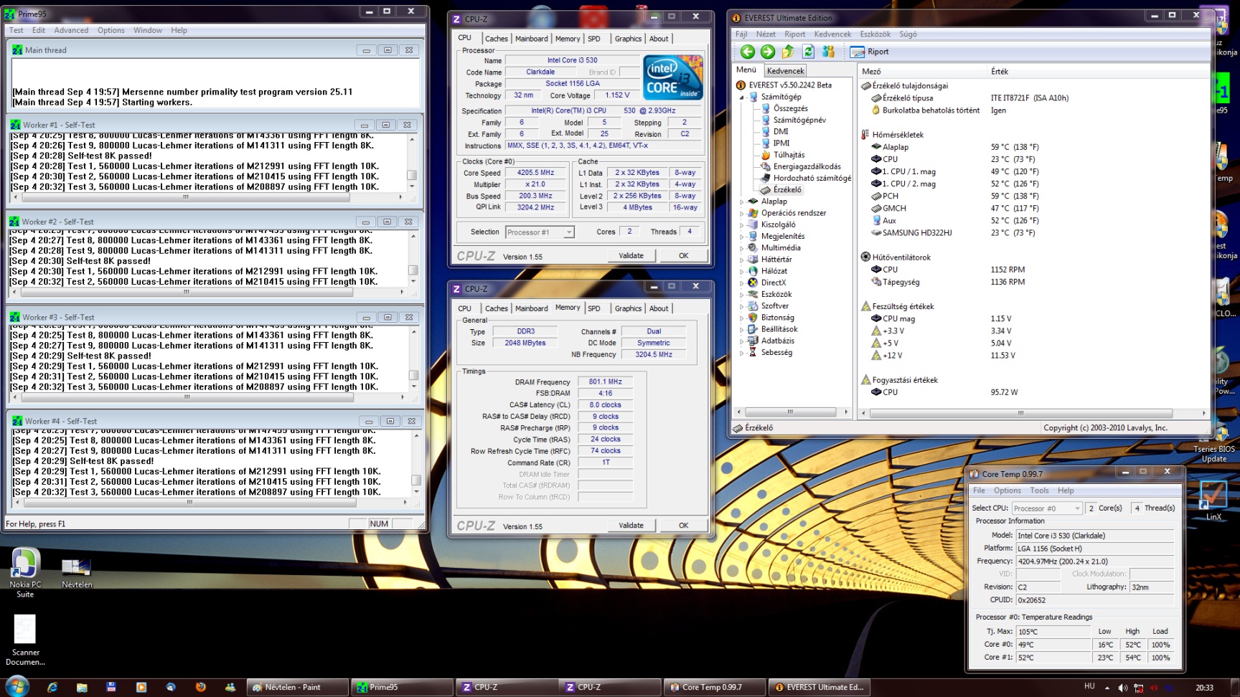Click EVEREST's folder-up toolbar icon
This screenshot has height=697, width=1240.
tap(788, 52)
